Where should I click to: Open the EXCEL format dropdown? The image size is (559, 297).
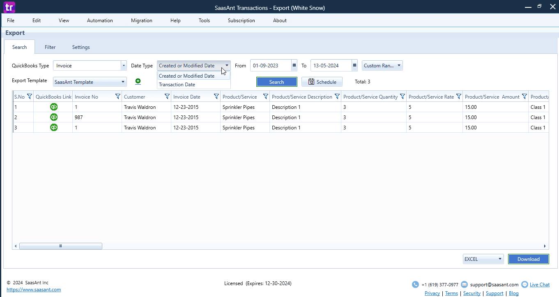point(483,259)
